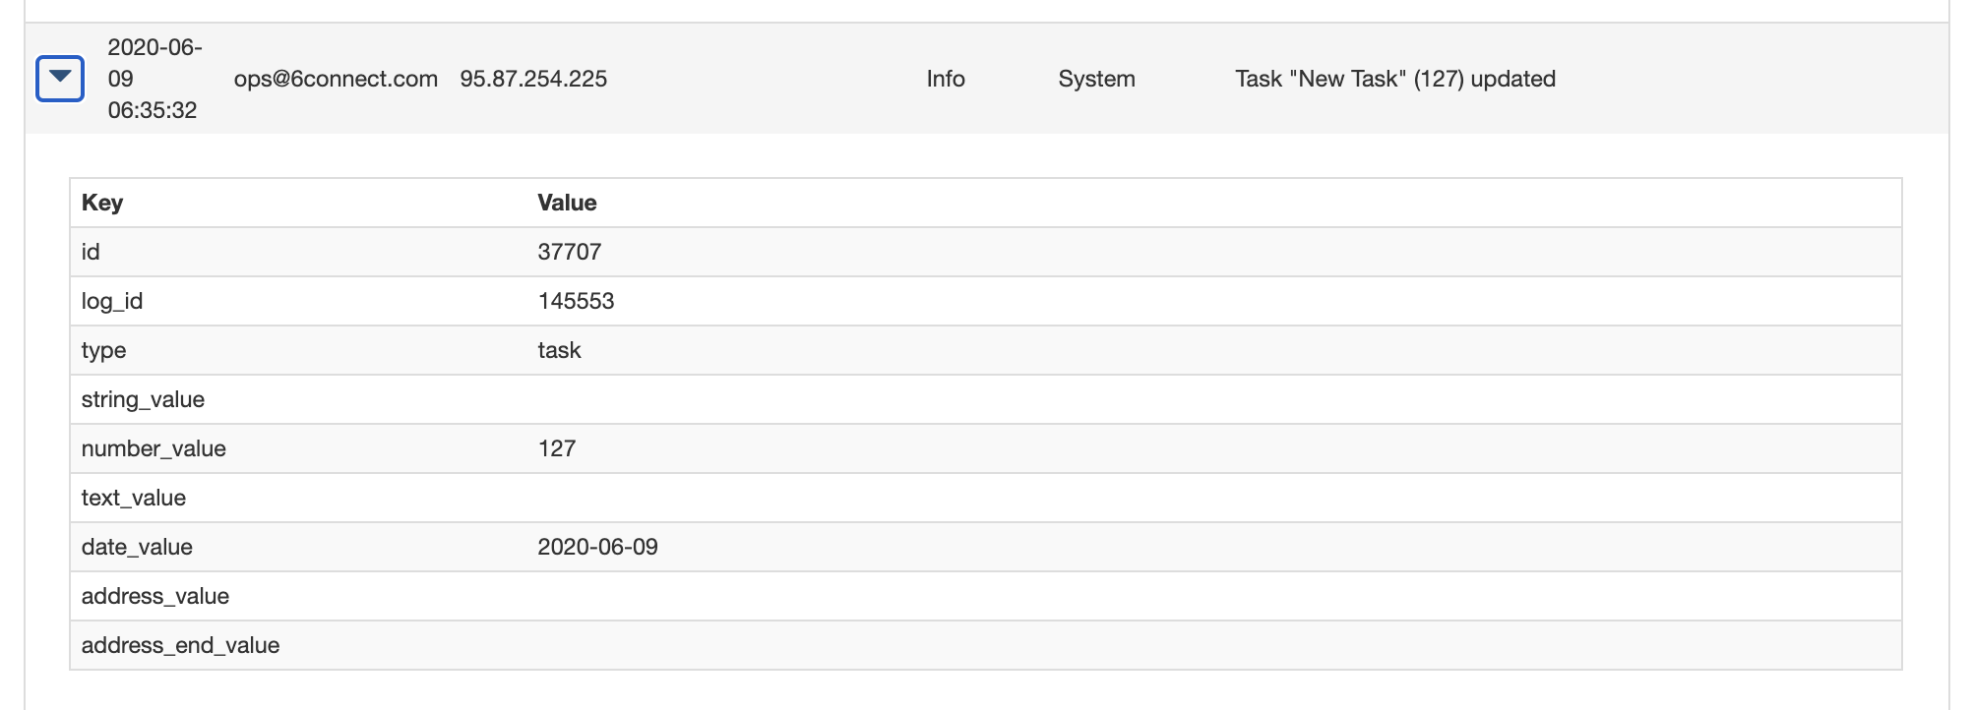
Task: Select the ops@6connect.com user cell
Action: 336,79
